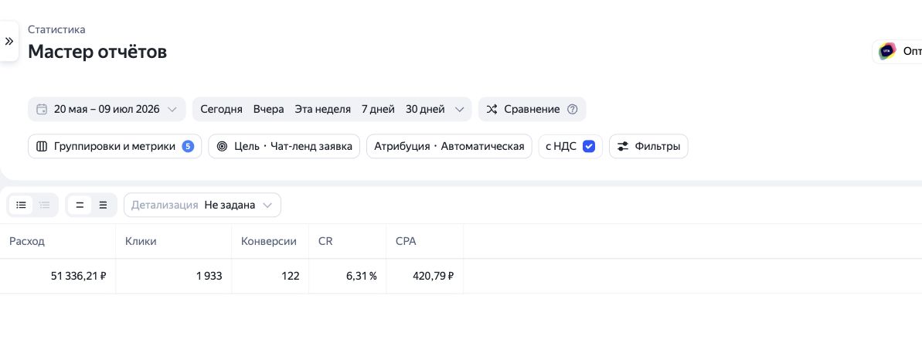The width and height of the screenshot is (922, 350).
Task: Switch to nested tree list view icon
Action: (45, 206)
